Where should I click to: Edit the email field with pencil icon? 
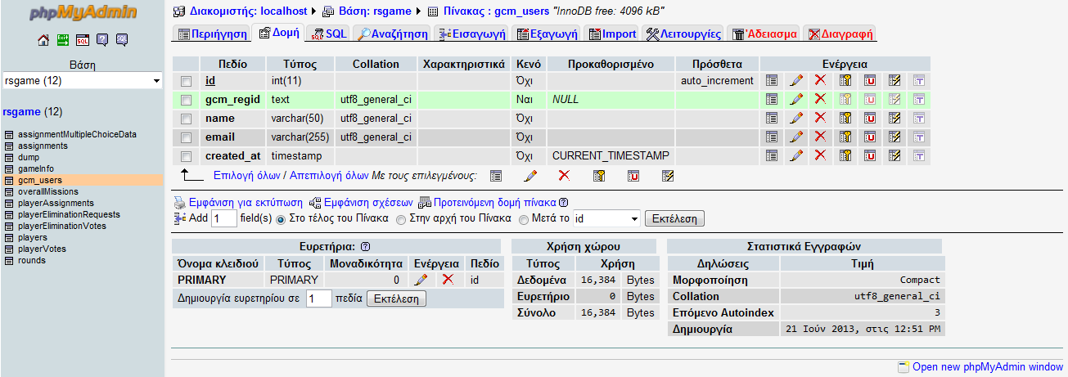tap(795, 137)
